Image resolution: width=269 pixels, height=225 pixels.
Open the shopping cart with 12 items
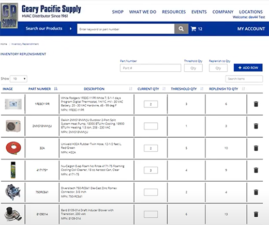tap(197, 29)
